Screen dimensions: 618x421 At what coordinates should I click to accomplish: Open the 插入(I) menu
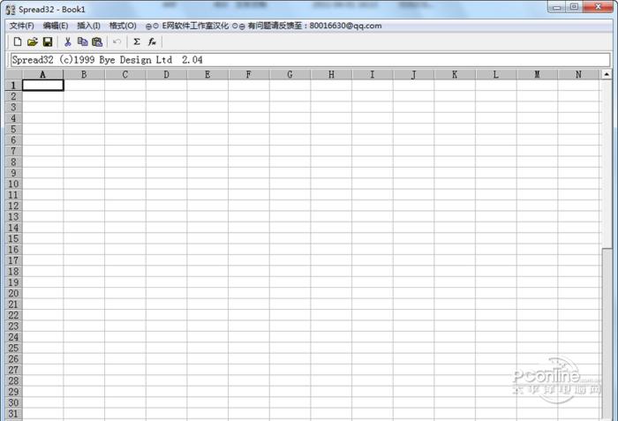pyautogui.click(x=88, y=26)
